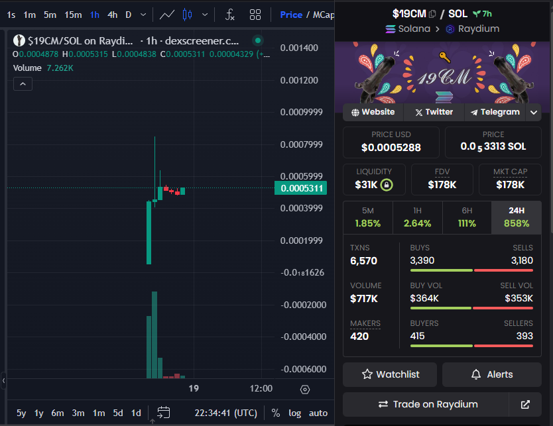Click the 19CM banner image
553x426 pixels.
click(x=442, y=73)
